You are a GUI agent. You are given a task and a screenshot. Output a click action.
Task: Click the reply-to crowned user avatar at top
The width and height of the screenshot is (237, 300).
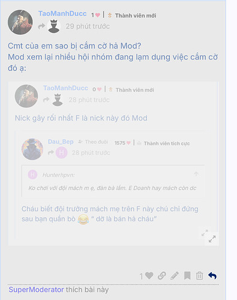coord(54,26)
